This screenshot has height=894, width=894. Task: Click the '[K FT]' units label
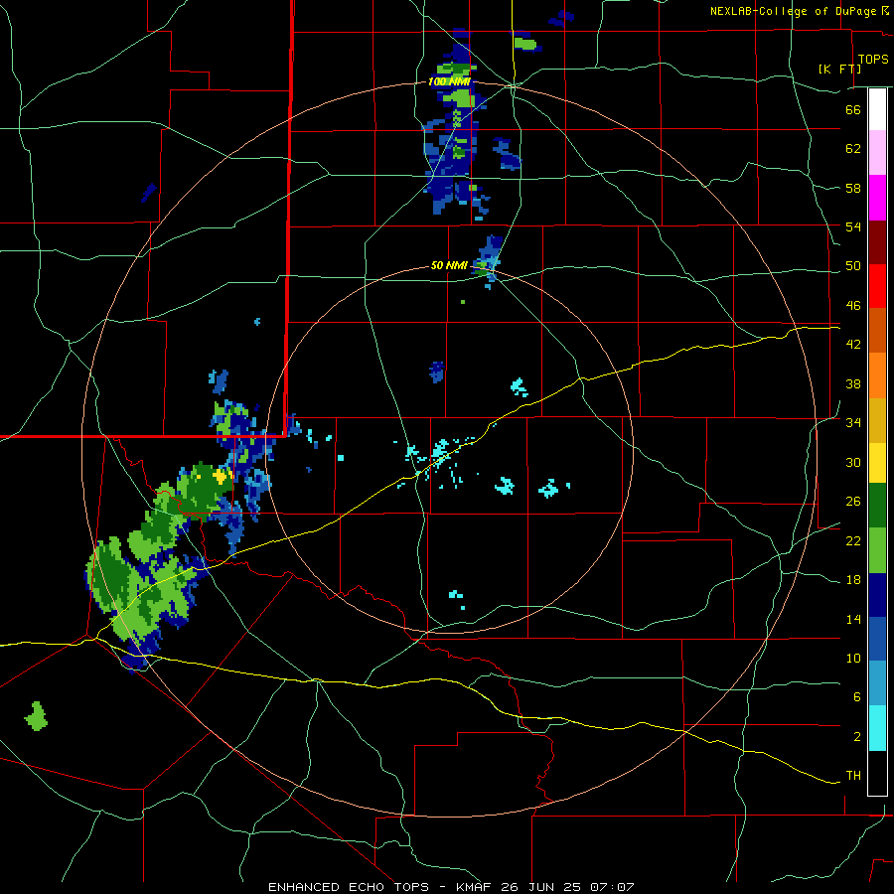tap(839, 69)
